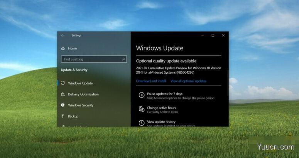This screenshot has width=299, height=158.
Task: Pause updates for 7 days
Action: pos(165,94)
